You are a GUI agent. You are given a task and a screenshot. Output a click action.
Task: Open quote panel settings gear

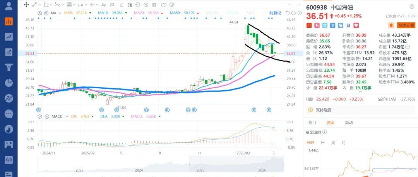411,7
